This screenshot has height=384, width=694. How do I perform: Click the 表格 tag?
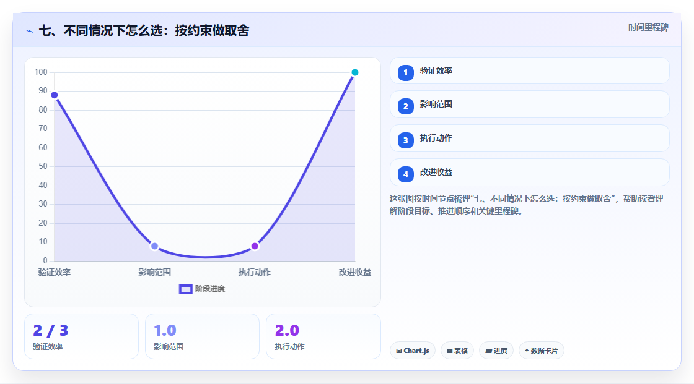457,351
